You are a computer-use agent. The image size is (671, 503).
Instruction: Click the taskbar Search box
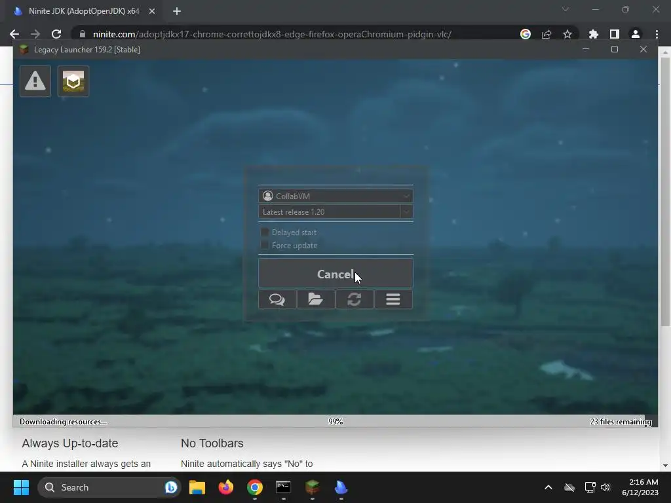click(x=109, y=487)
